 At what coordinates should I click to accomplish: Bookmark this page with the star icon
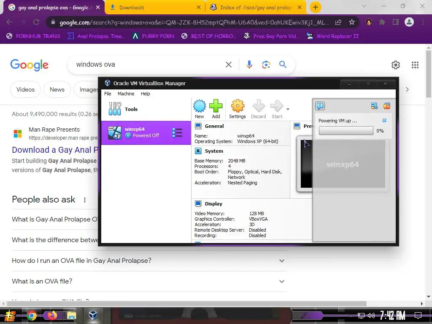(352, 22)
